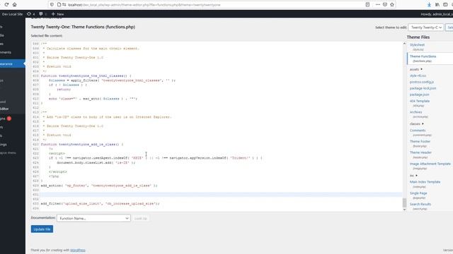Open the Image Attachment Template file

[x=430, y=164]
